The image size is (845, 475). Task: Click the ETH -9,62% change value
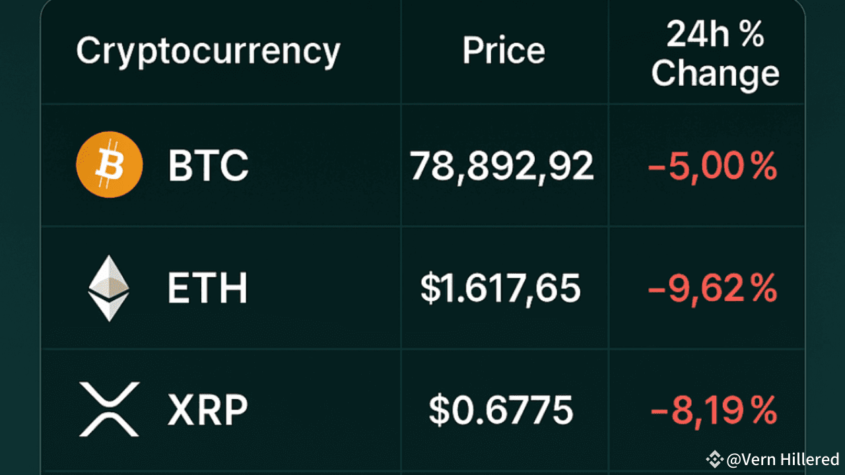tap(713, 288)
